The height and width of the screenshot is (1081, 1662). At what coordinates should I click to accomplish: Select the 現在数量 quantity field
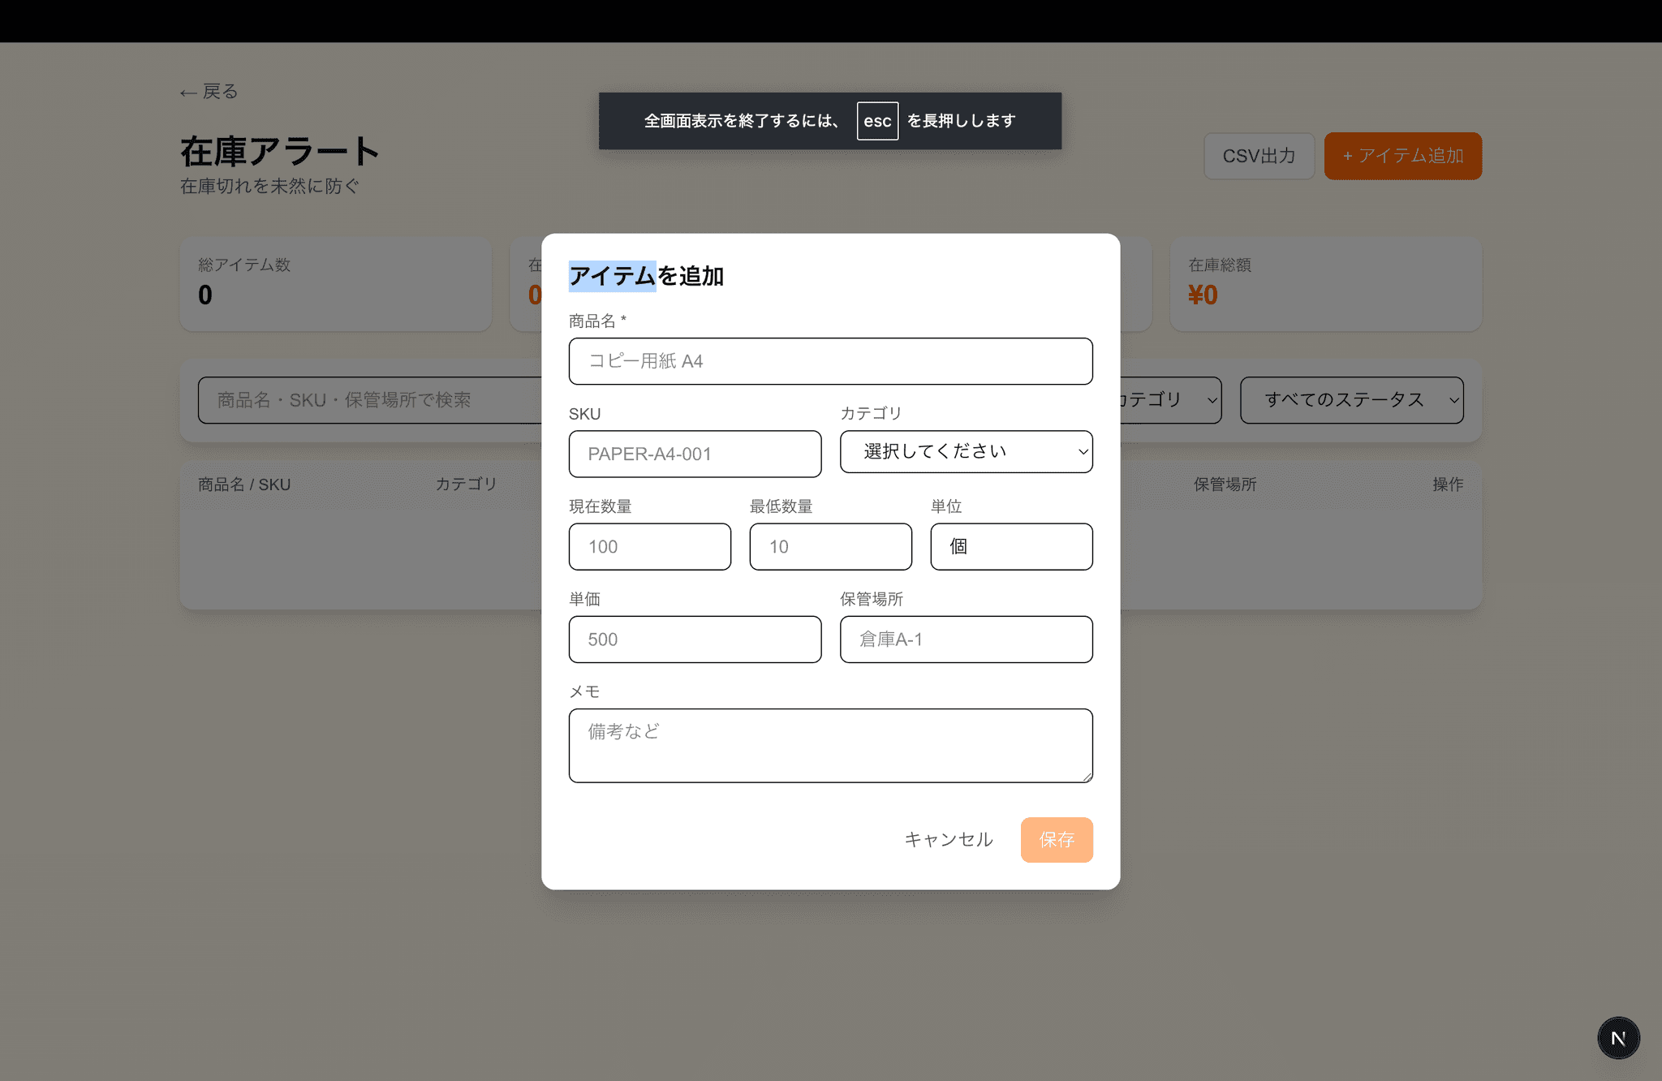[649, 546]
